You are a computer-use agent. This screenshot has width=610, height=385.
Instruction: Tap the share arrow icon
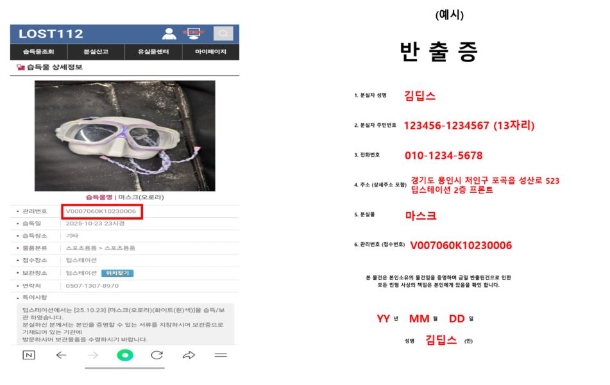[x=189, y=355]
